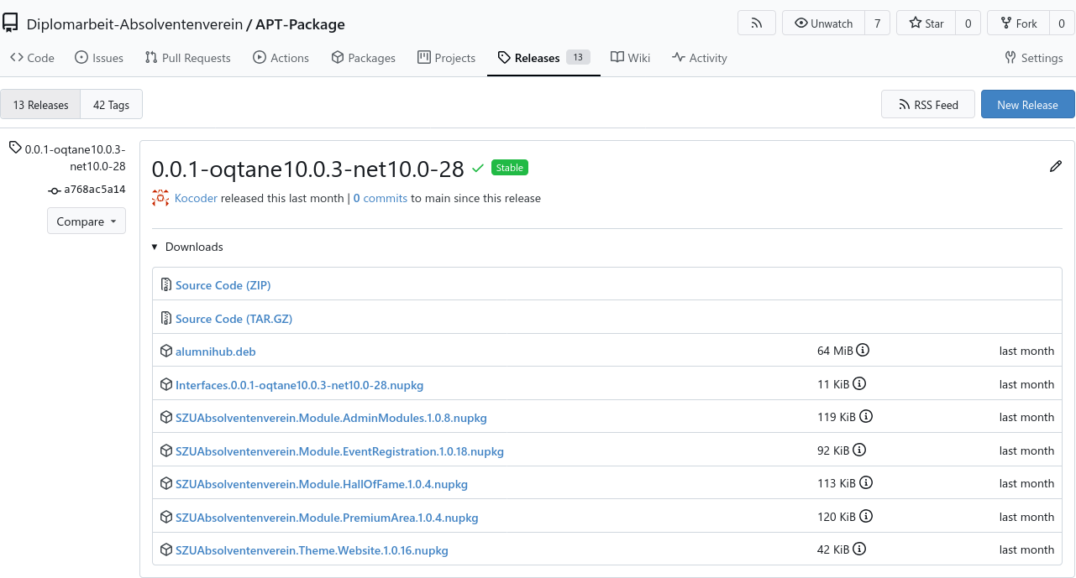The height and width of the screenshot is (578, 1076).
Task: Click the archive icon next to Source Code (ZIP)
Action: click(165, 284)
